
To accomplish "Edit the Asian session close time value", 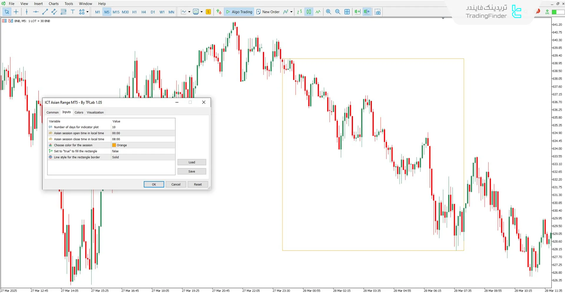I will click(143, 139).
